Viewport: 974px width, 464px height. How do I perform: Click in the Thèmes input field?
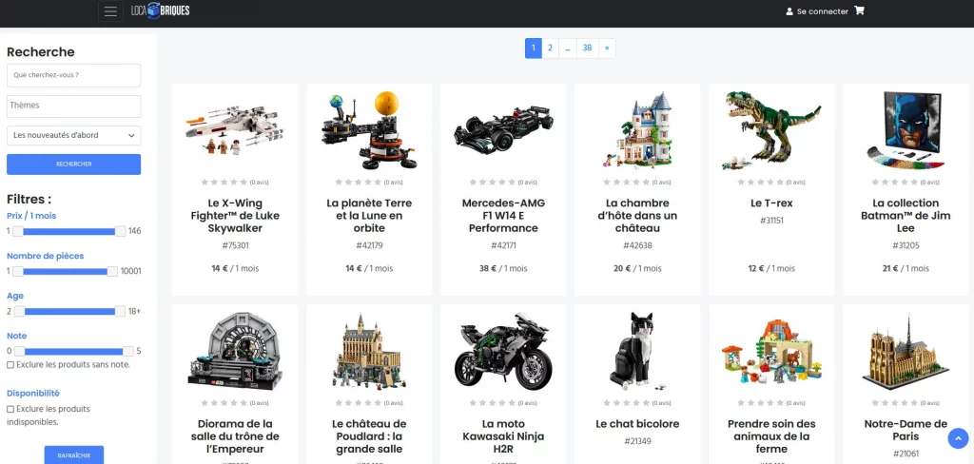click(x=74, y=106)
